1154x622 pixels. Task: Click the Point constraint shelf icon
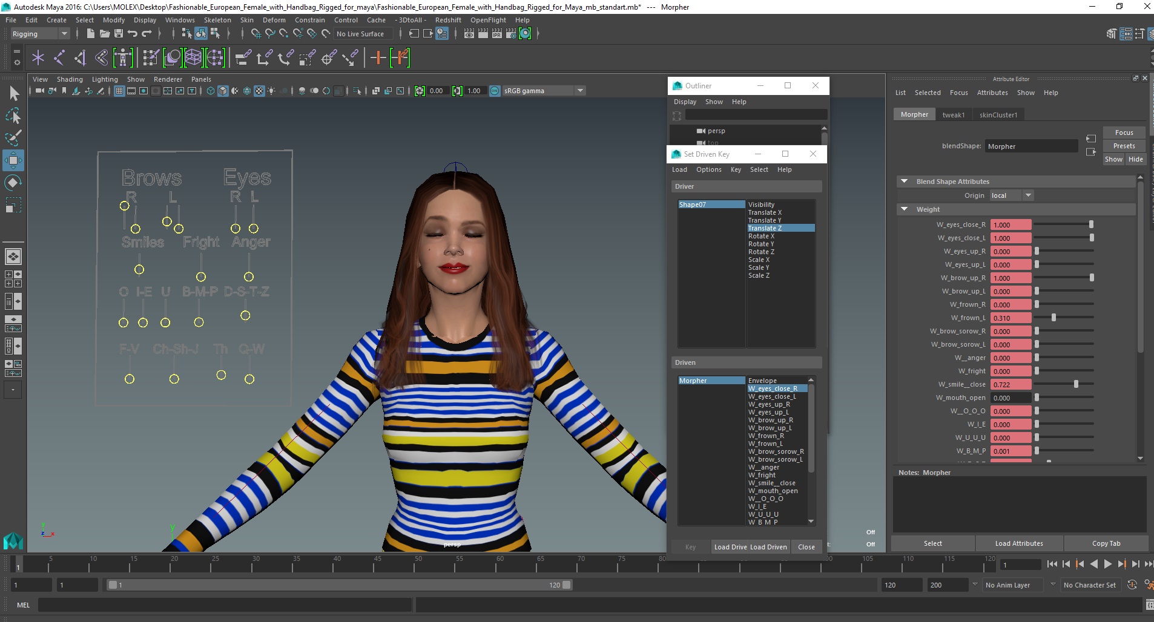[x=264, y=58]
